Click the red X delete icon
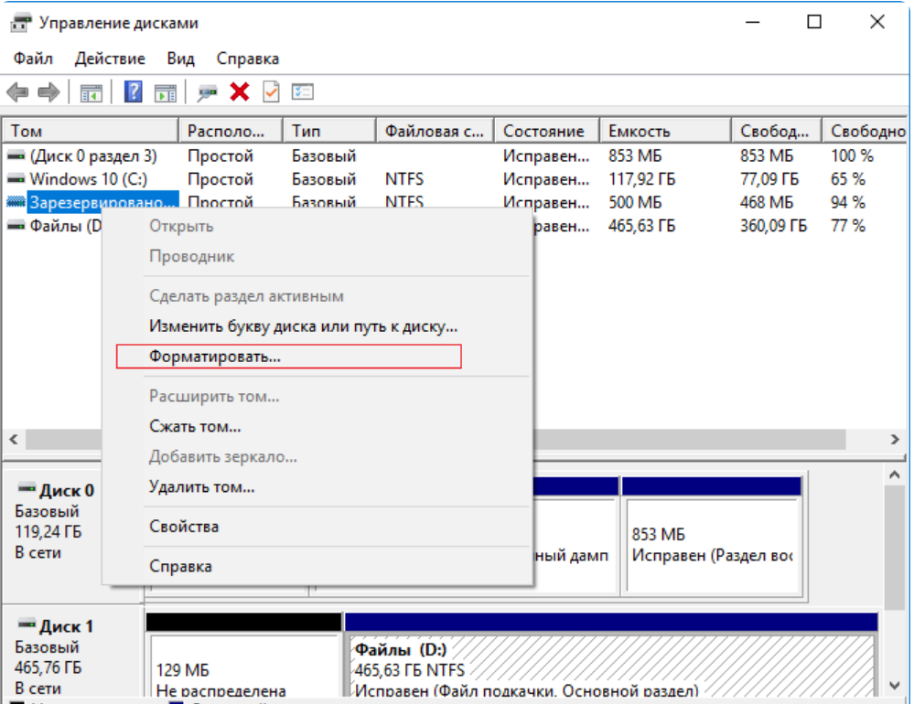 pos(240,92)
